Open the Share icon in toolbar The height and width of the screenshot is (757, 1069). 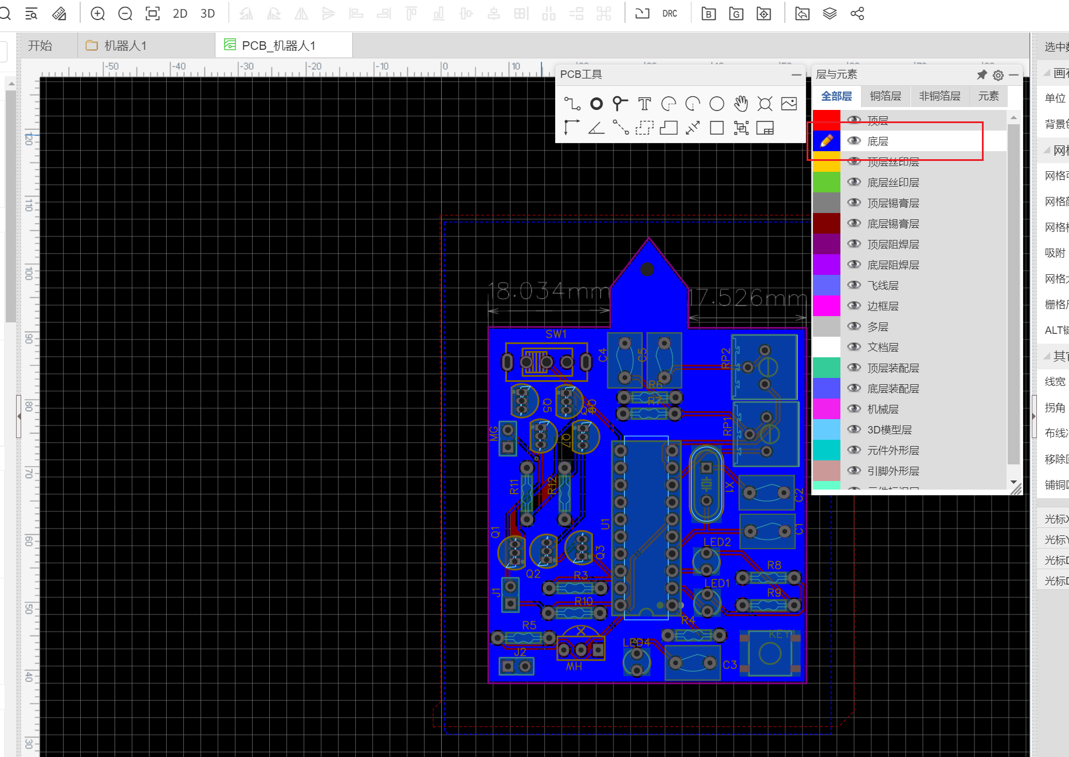[857, 14]
